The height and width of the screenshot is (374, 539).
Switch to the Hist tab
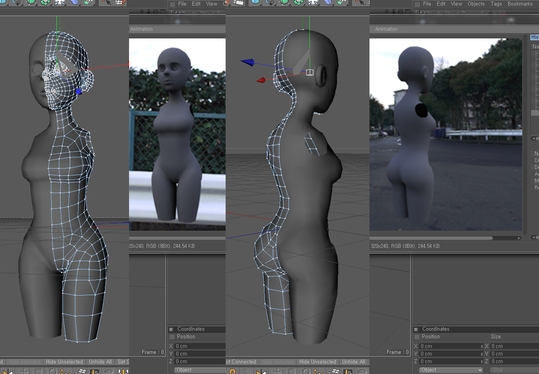point(535,37)
